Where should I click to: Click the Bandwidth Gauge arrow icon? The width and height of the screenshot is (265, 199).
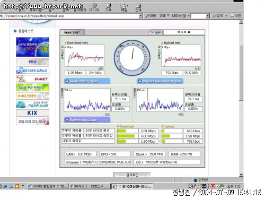pyautogui.click(x=67, y=120)
